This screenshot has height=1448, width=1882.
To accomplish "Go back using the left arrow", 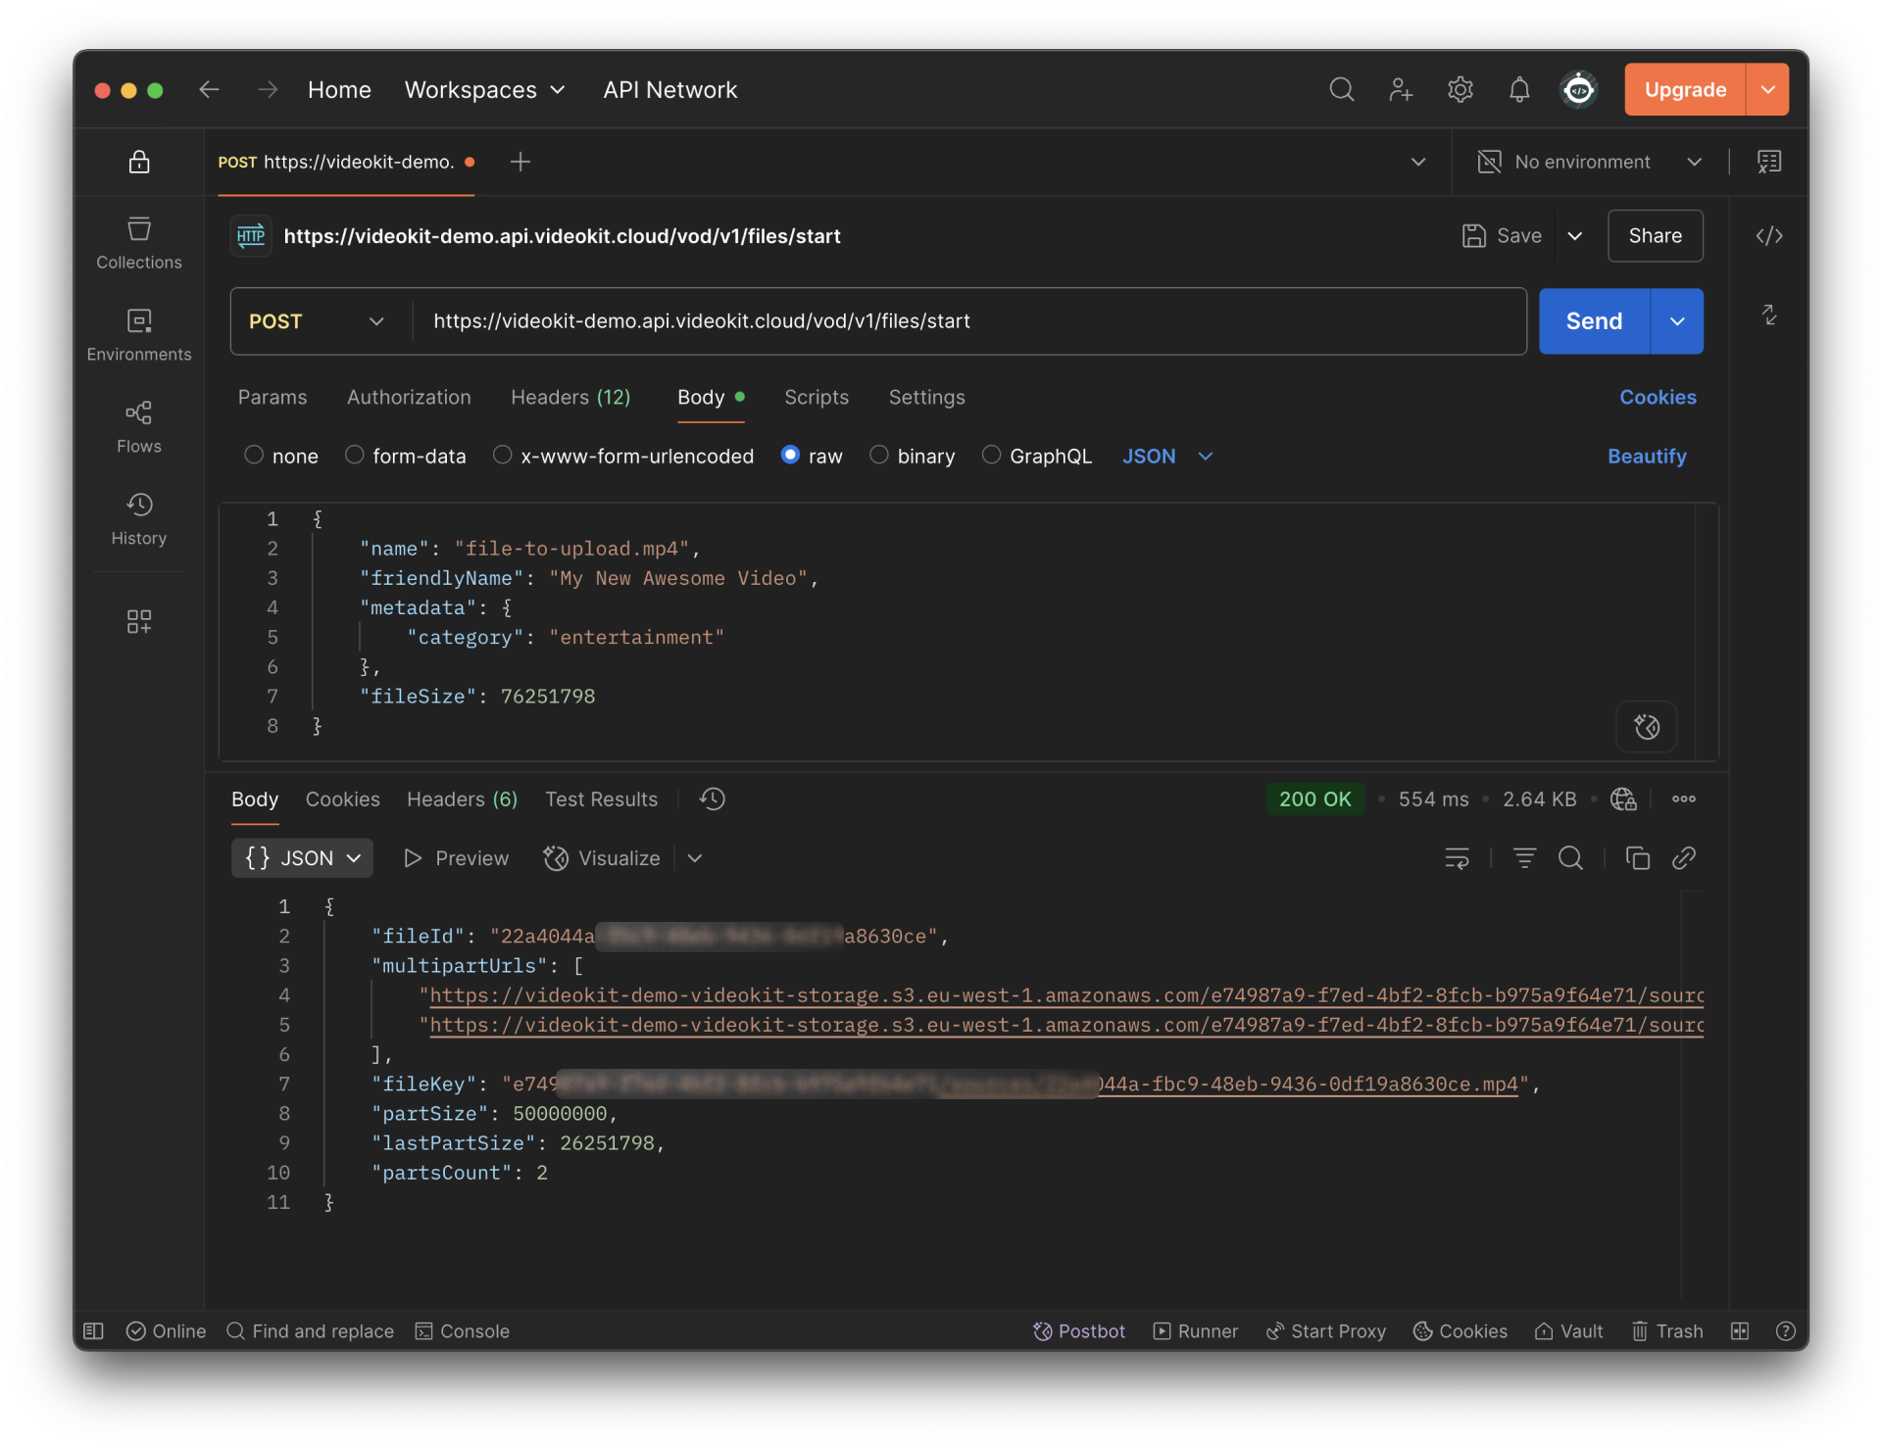I will pyautogui.click(x=209, y=90).
